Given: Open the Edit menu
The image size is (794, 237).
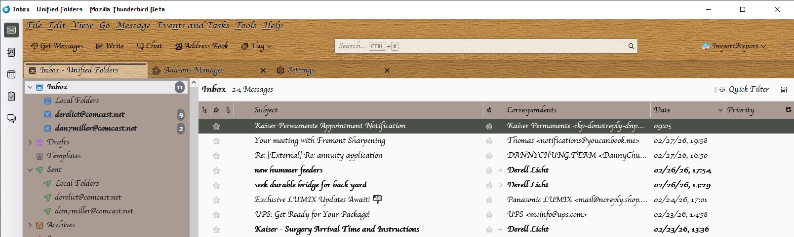Looking at the screenshot, I should pos(57,25).
